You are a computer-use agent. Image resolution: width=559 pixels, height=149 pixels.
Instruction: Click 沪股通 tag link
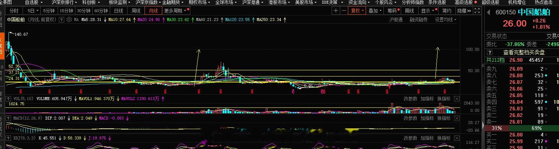[x=396, y=19]
